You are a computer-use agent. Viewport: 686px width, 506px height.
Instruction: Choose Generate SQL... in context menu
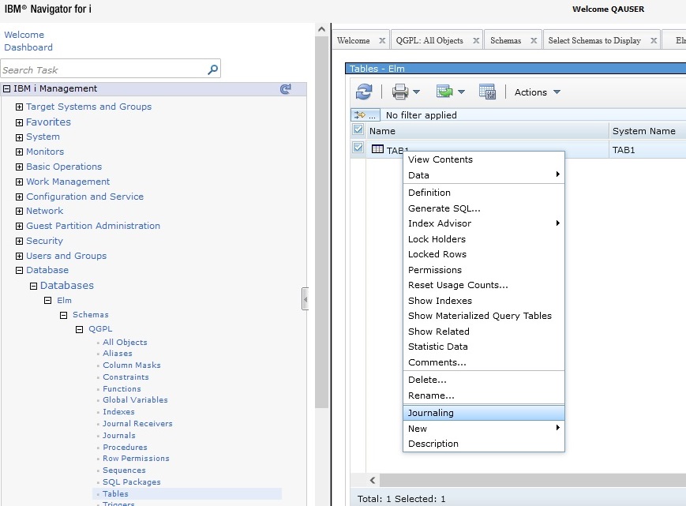(x=444, y=208)
